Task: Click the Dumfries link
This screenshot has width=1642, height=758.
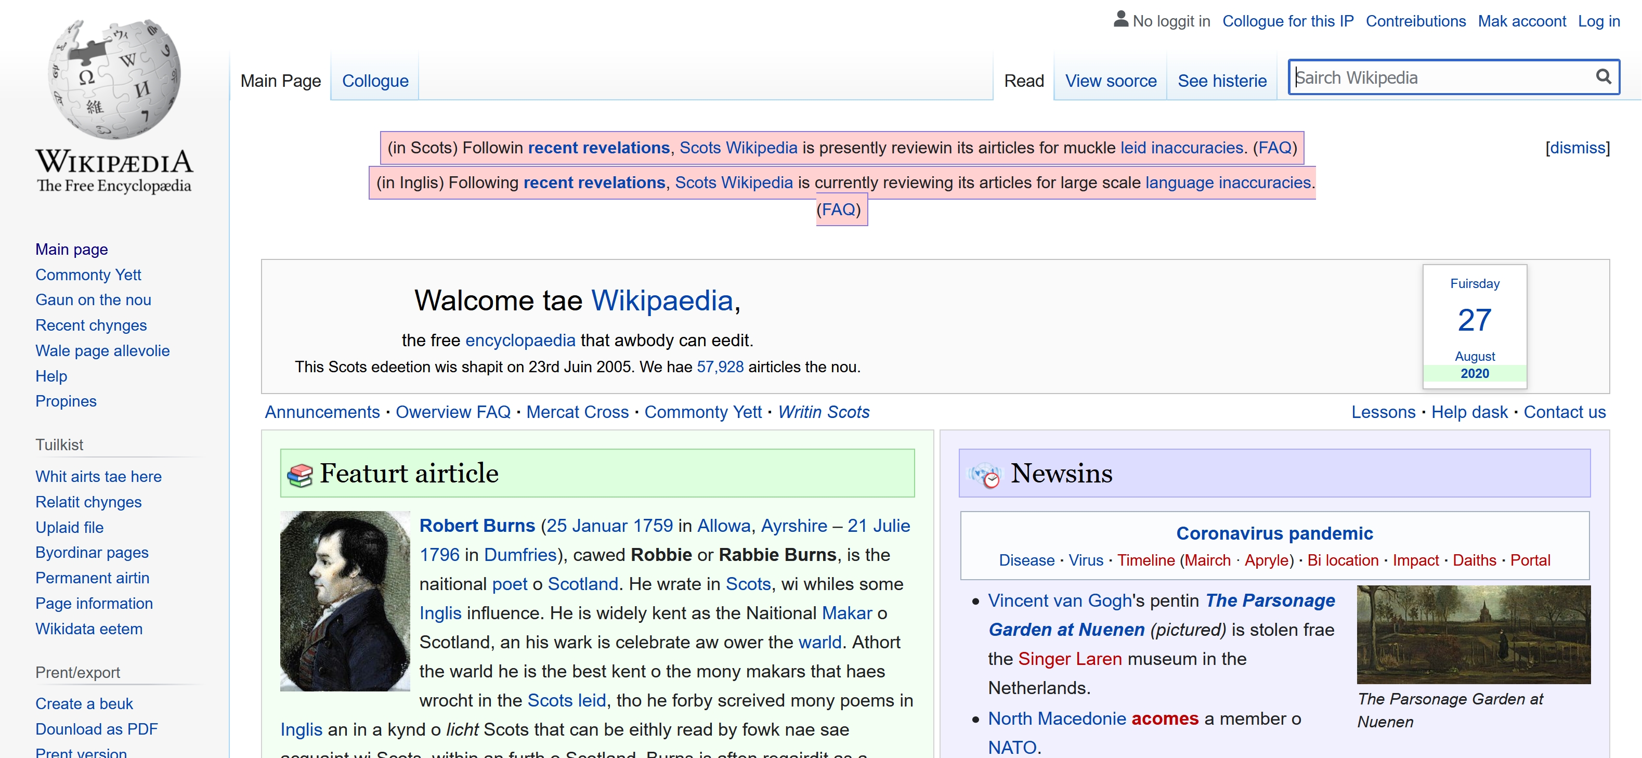Action: [520, 555]
